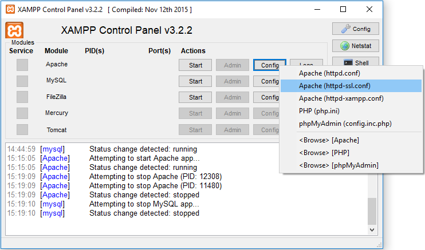425x250 pixels.
Task: Click the Mercury Admin button
Action: click(233, 113)
